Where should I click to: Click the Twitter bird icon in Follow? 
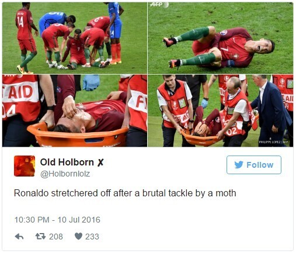[239, 165]
